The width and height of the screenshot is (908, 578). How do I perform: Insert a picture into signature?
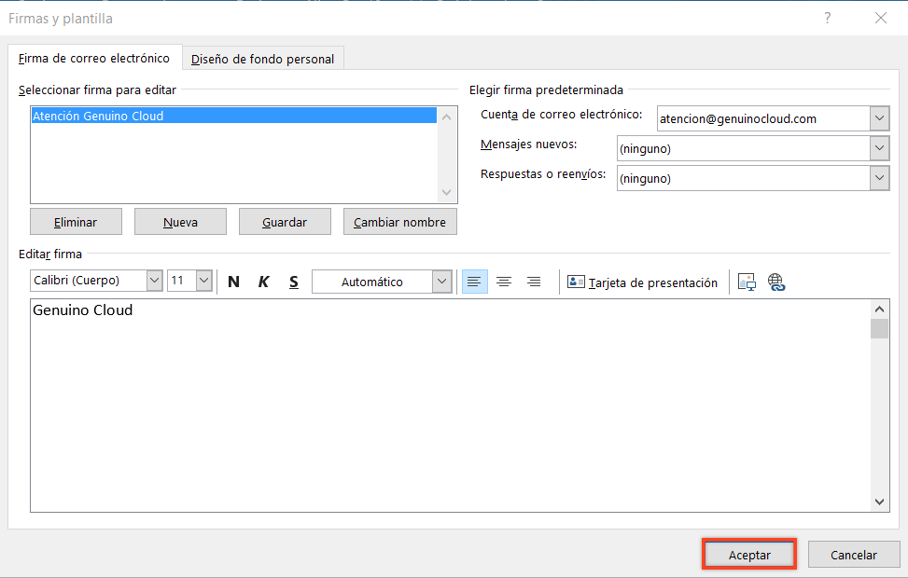(747, 282)
